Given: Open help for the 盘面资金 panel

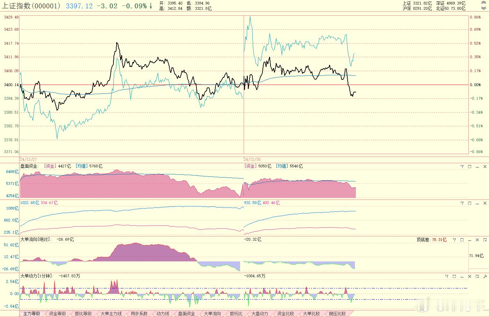Looking at the screenshot, I should [x=462, y=166].
